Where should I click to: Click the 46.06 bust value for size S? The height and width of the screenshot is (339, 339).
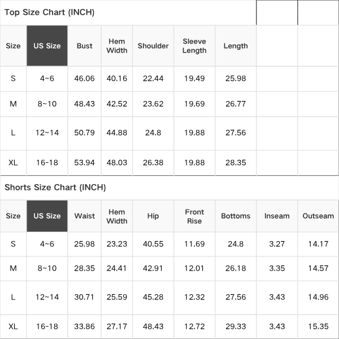click(x=84, y=79)
